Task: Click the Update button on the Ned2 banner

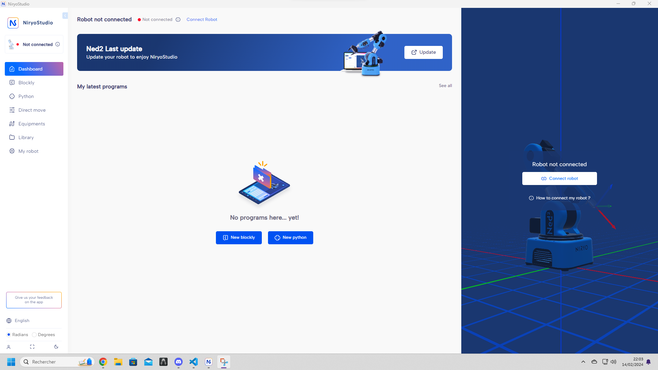Action: point(423,52)
